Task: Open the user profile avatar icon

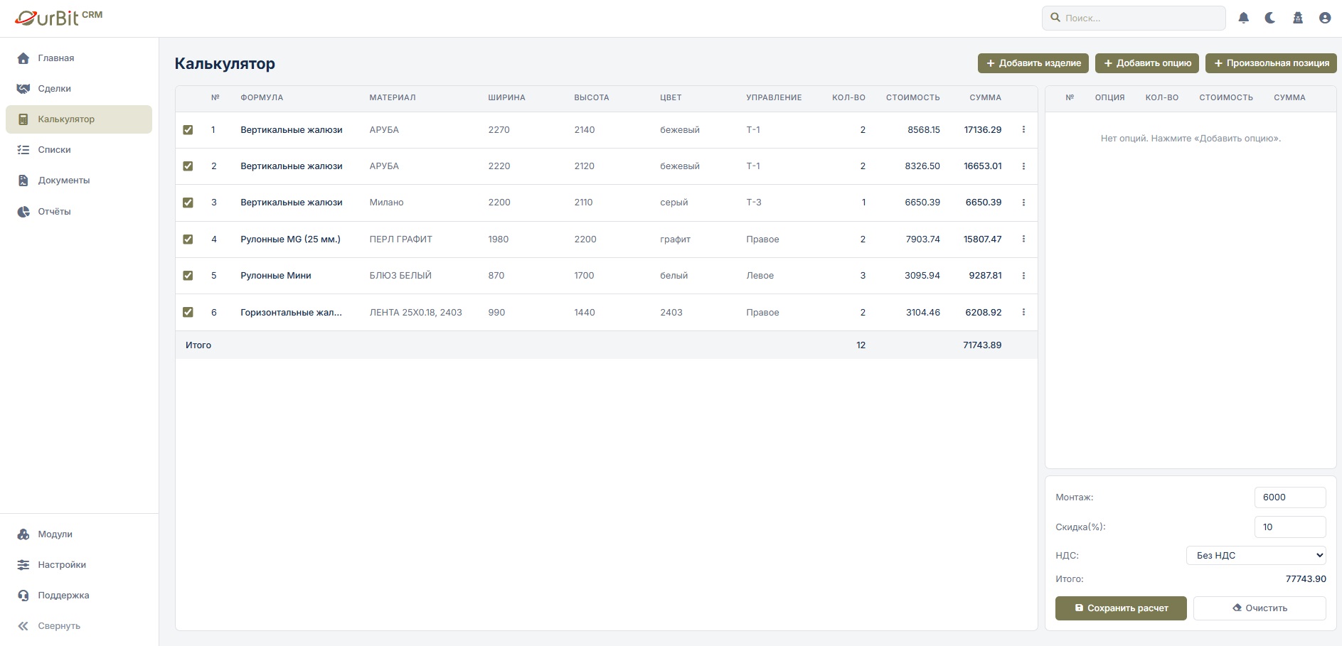Action: pos(1325,18)
